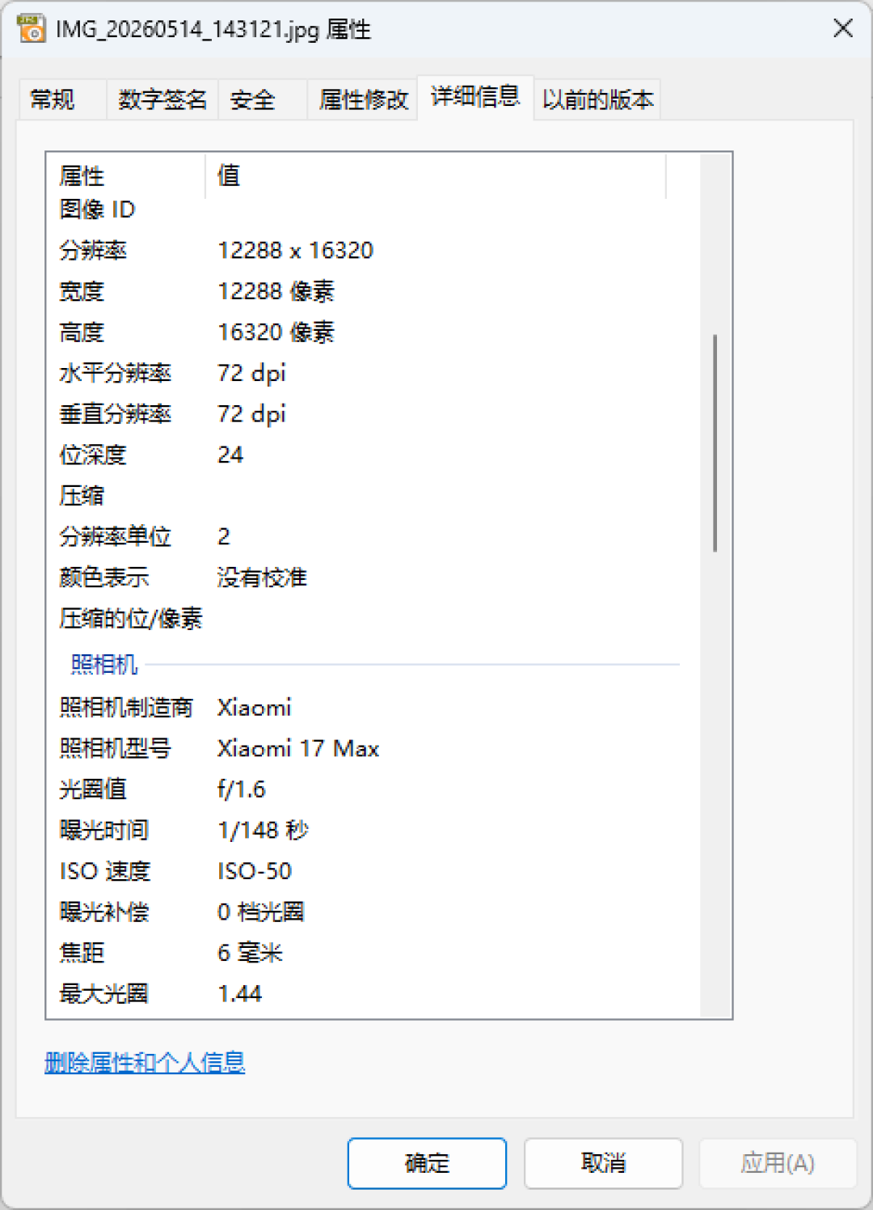Select the 最大光圈 value 1.44
This screenshot has height=1210, width=873.
pos(240,994)
